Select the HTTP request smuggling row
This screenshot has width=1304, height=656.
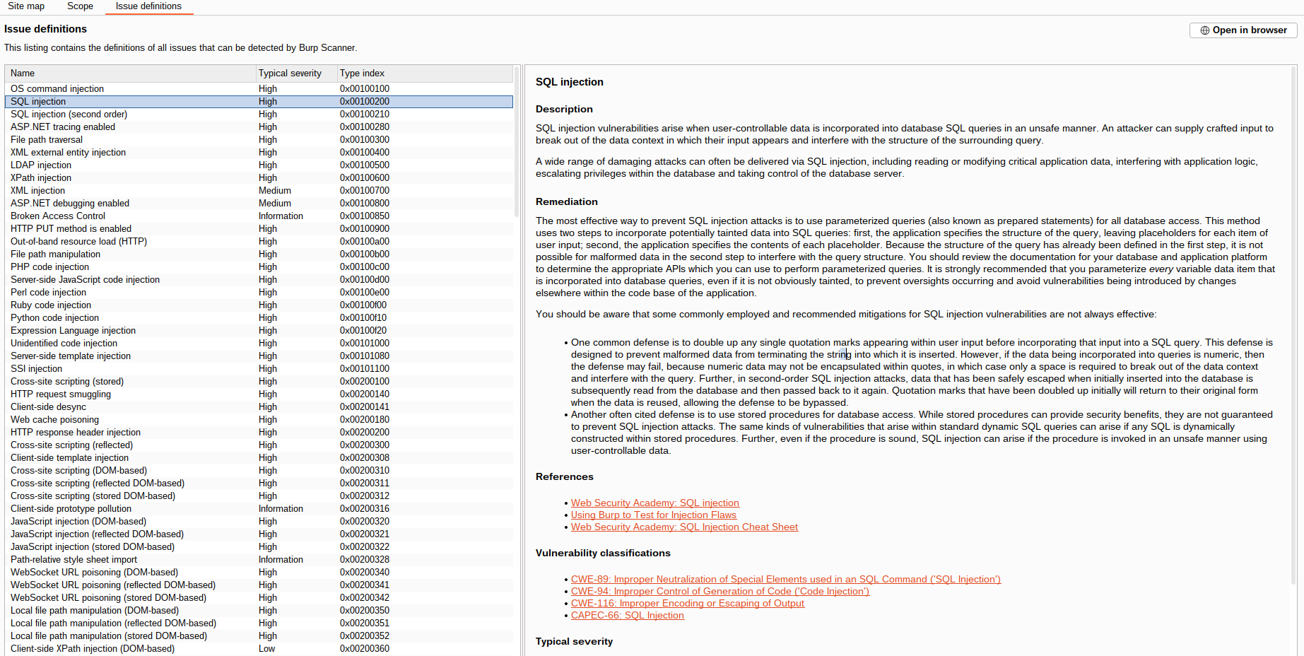tap(259, 394)
